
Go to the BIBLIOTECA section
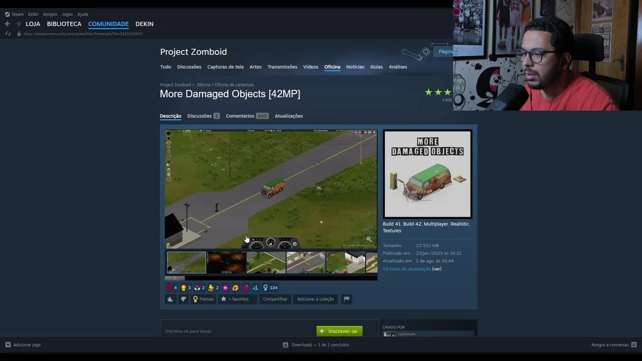pyautogui.click(x=64, y=24)
